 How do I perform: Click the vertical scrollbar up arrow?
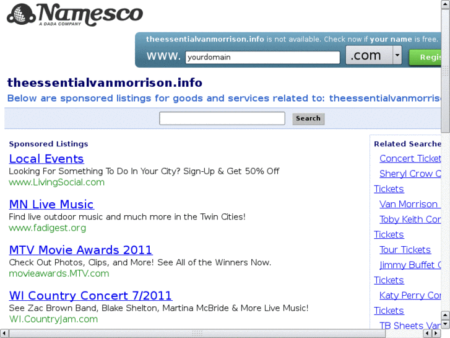446,4
